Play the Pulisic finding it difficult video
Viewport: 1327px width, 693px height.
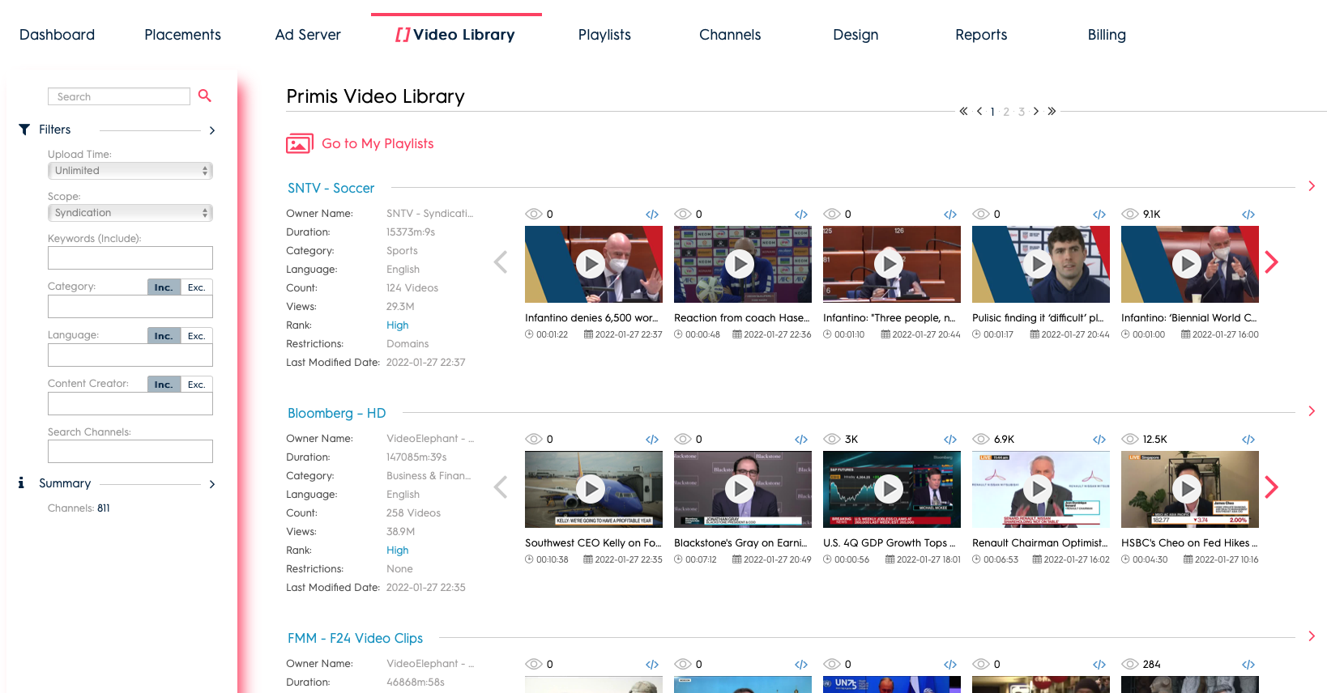pos(1038,264)
